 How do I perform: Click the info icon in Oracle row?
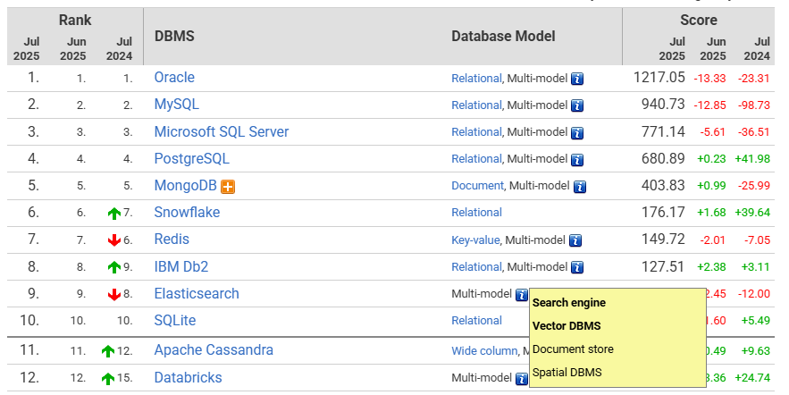point(577,79)
